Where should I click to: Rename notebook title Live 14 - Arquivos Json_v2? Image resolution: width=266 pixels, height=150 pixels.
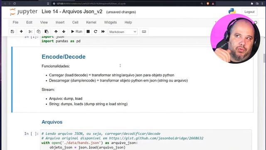click(x=72, y=12)
